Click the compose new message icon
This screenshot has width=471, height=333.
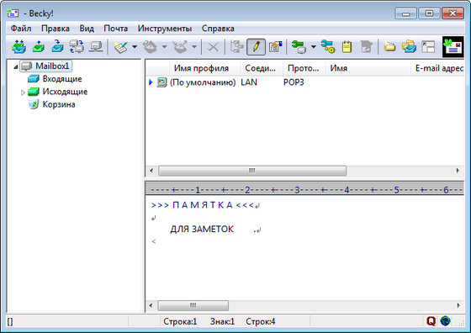pos(121,47)
